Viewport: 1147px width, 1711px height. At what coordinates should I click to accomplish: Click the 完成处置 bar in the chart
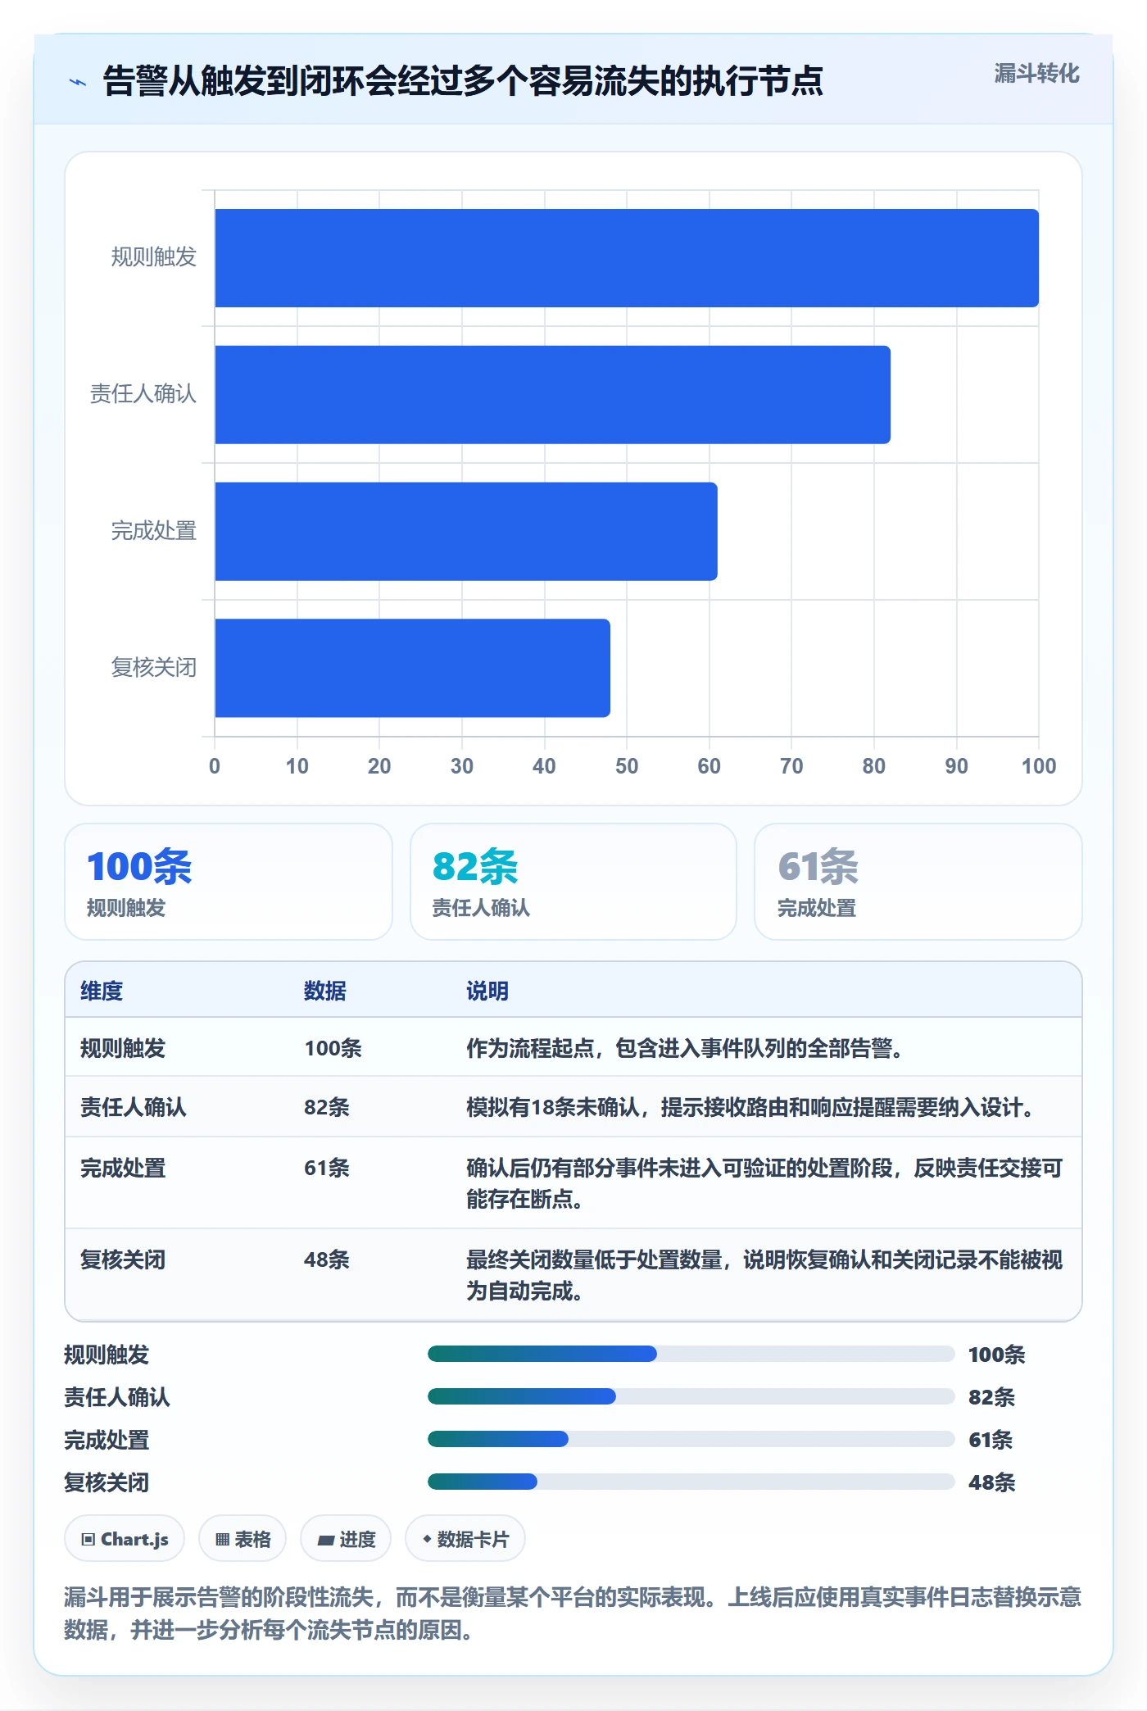(466, 531)
